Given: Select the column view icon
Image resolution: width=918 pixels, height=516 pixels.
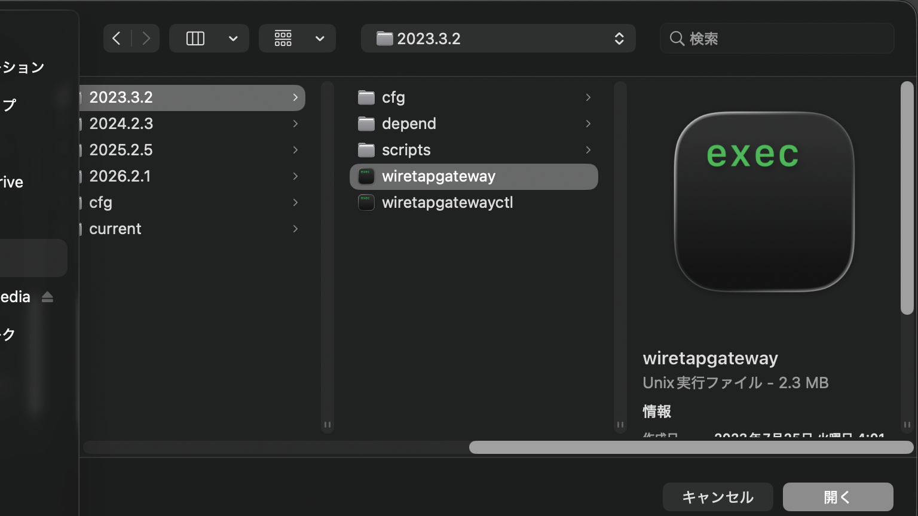Looking at the screenshot, I should click(195, 39).
